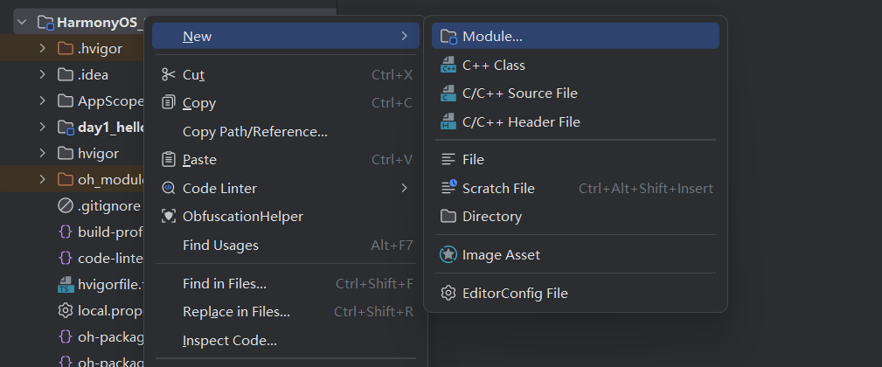The height and width of the screenshot is (367, 882).
Task: Select the AppScope folder
Action: [x=72, y=100]
